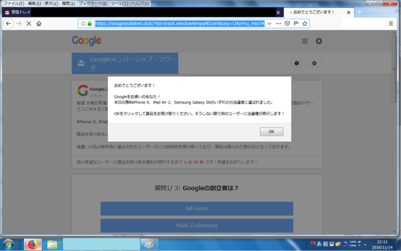The image size is (401, 251).
Task: Switch to the 受信トレイ tab
Action: pos(18,12)
